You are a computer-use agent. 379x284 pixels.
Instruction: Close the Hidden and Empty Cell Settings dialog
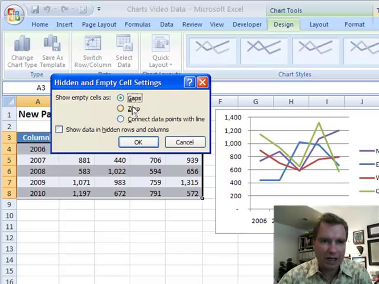click(x=202, y=82)
